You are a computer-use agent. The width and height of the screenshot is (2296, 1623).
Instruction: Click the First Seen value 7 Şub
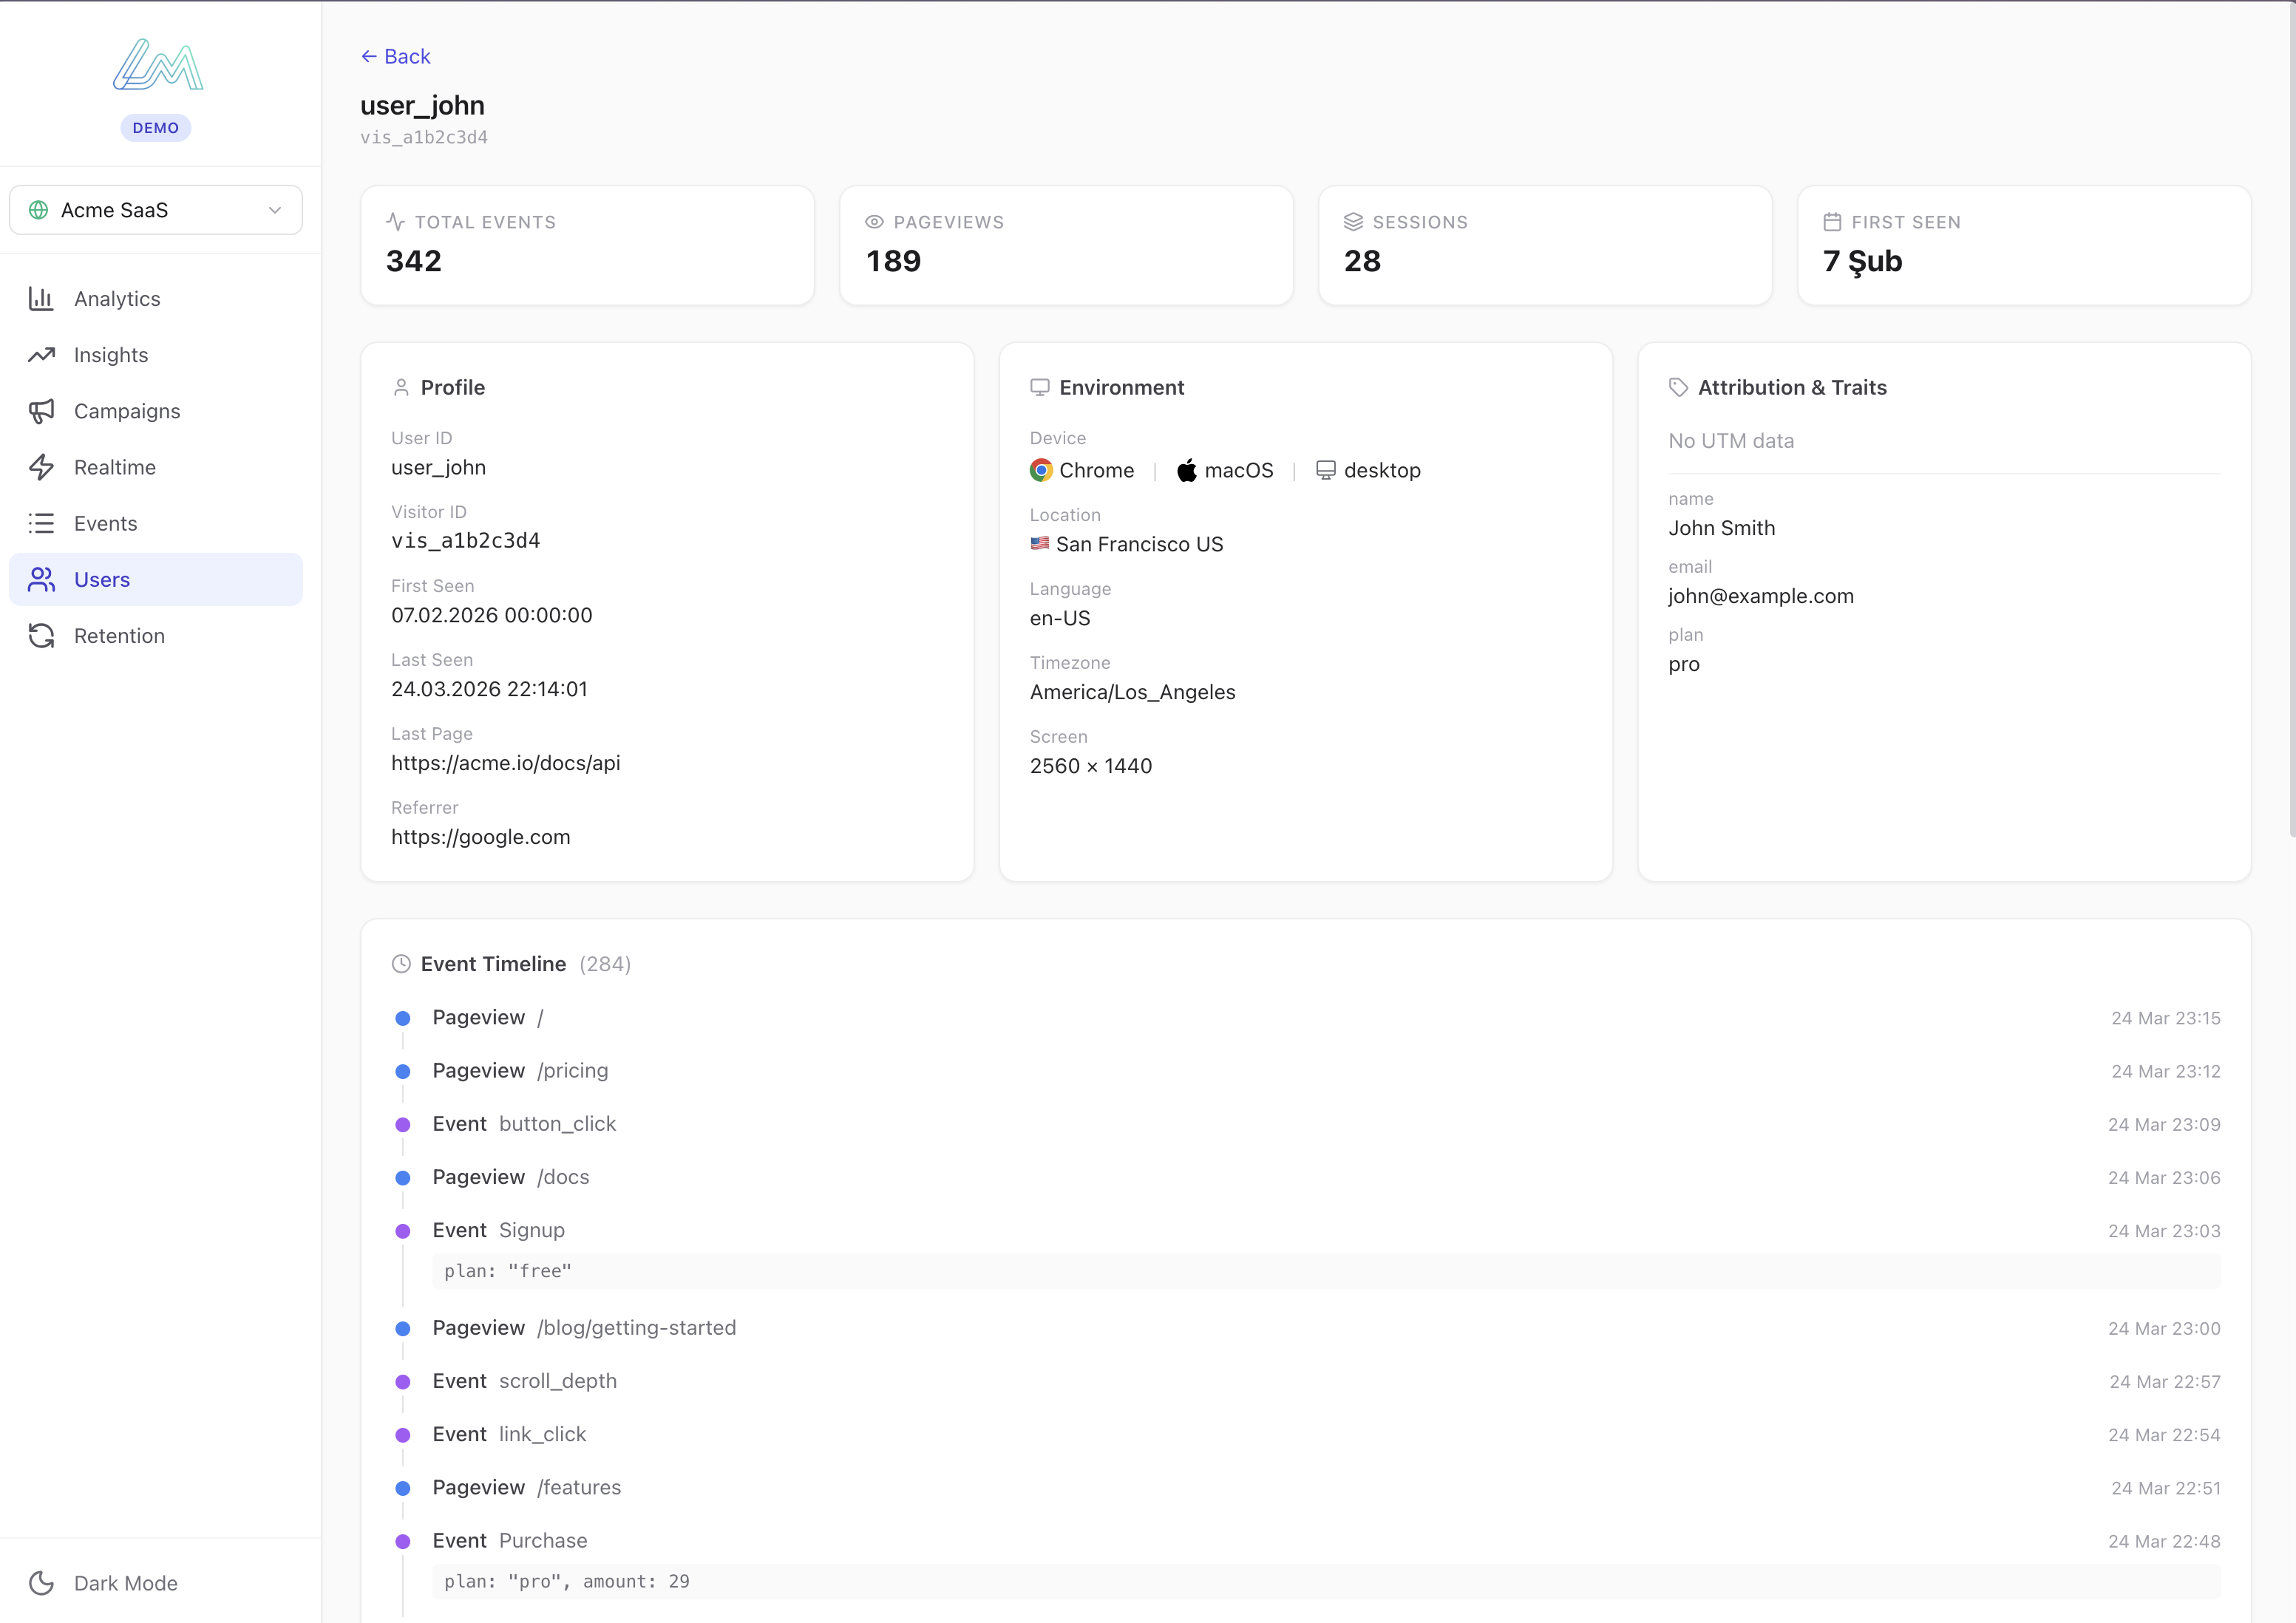point(1862,261)
